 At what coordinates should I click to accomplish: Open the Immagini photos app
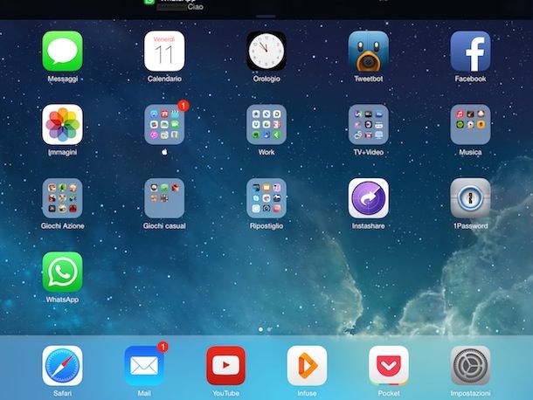click(x=62, y=124)
